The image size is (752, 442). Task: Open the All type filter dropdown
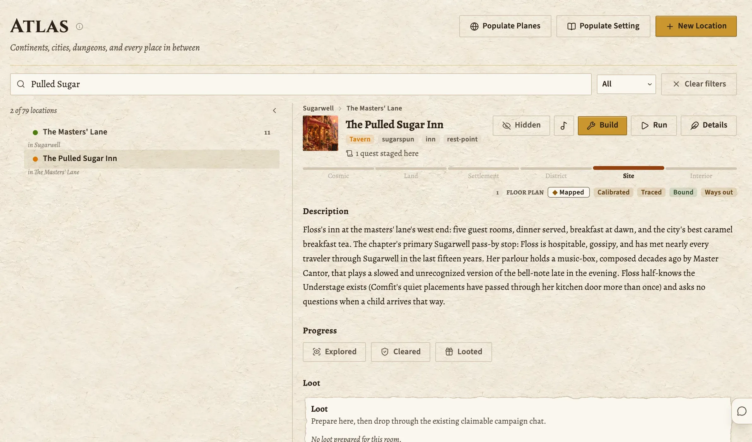pyautogui.click(x=626, y=84)
